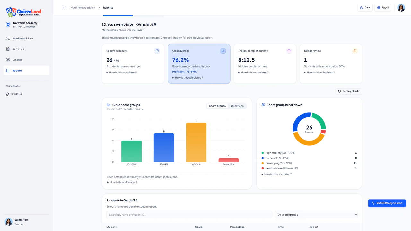Click the blue 75–89% bar
The width and height of the screenshot is (411, 231).
tap(164, 148)
